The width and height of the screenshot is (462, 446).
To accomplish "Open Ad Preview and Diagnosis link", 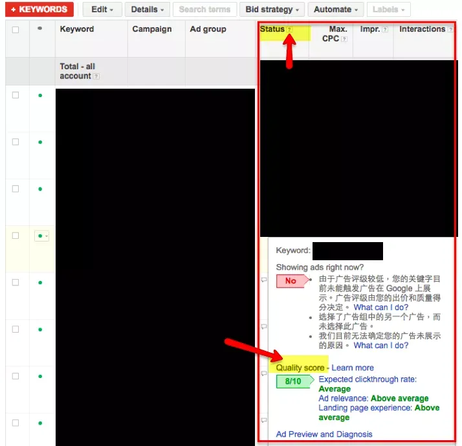I will 324,434.
